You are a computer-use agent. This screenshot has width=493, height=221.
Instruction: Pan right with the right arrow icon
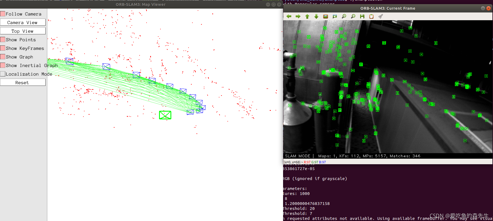pyautogui.click(x=298, y=16)
